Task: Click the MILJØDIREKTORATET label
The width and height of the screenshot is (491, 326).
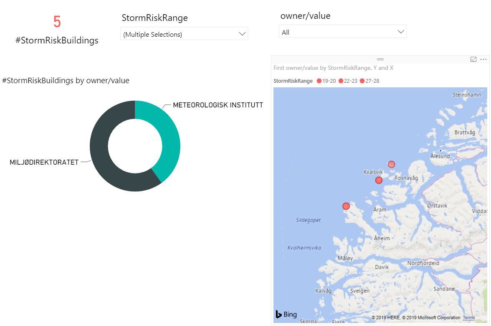Action: 44,162
